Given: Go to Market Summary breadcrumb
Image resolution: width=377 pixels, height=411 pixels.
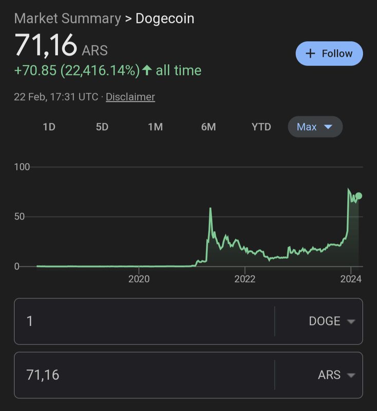Looking at the screenshot, I should click(x=67, y=19).
